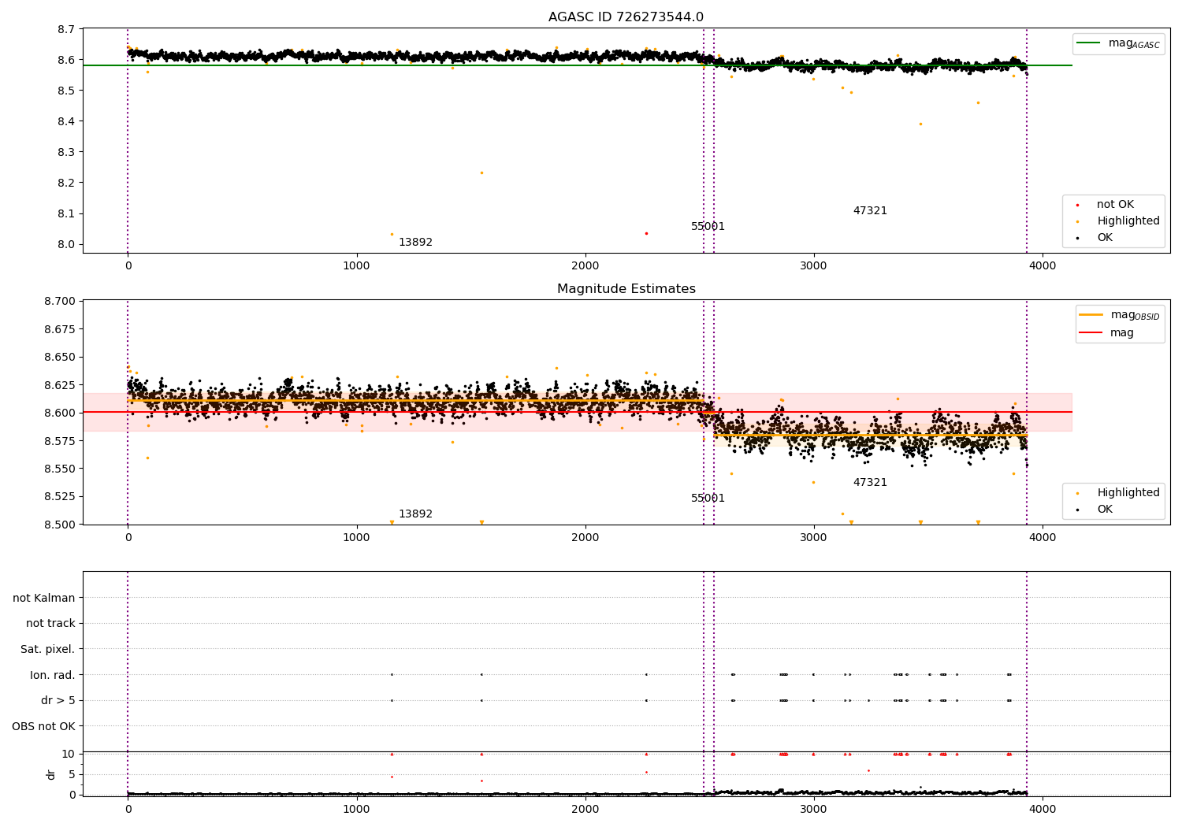Click the "8.575" y-axis tick label
This screenshot has width=1182, height=827.
pos(61,441)
